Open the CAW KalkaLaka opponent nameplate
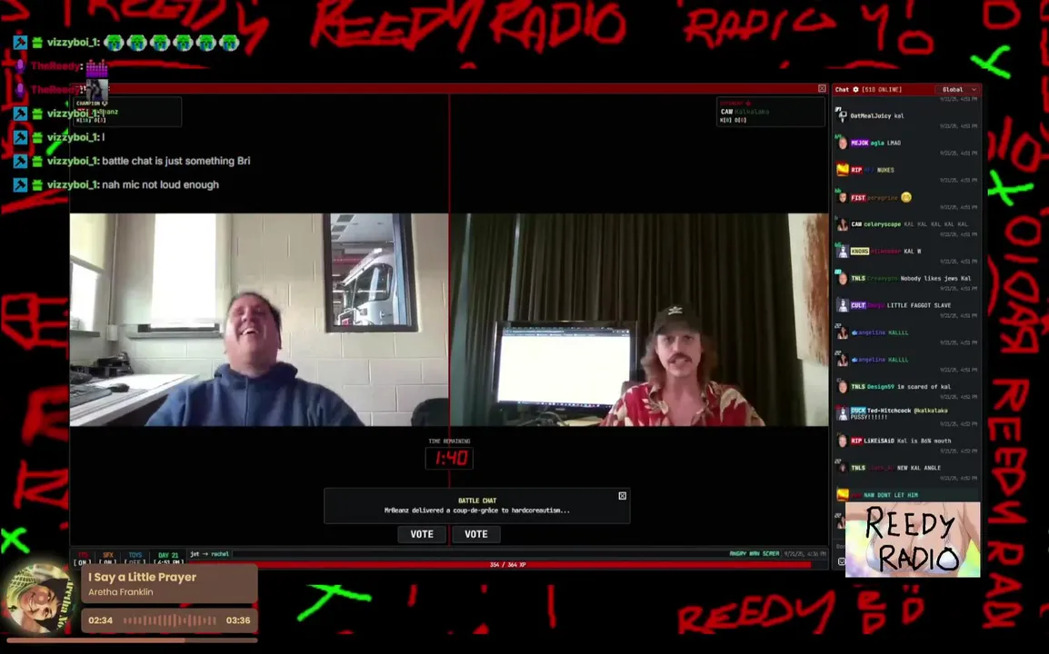The height and width of the screenshot is (654, 1049). [x=770, y=112]
